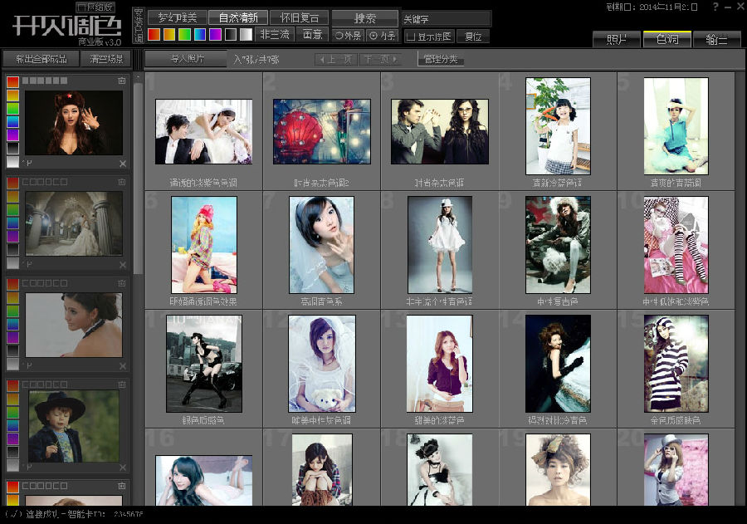The width and height of the screenshot is (747, 524).
Task: Click the 导入照片 import button
Action: click(186, 59)
